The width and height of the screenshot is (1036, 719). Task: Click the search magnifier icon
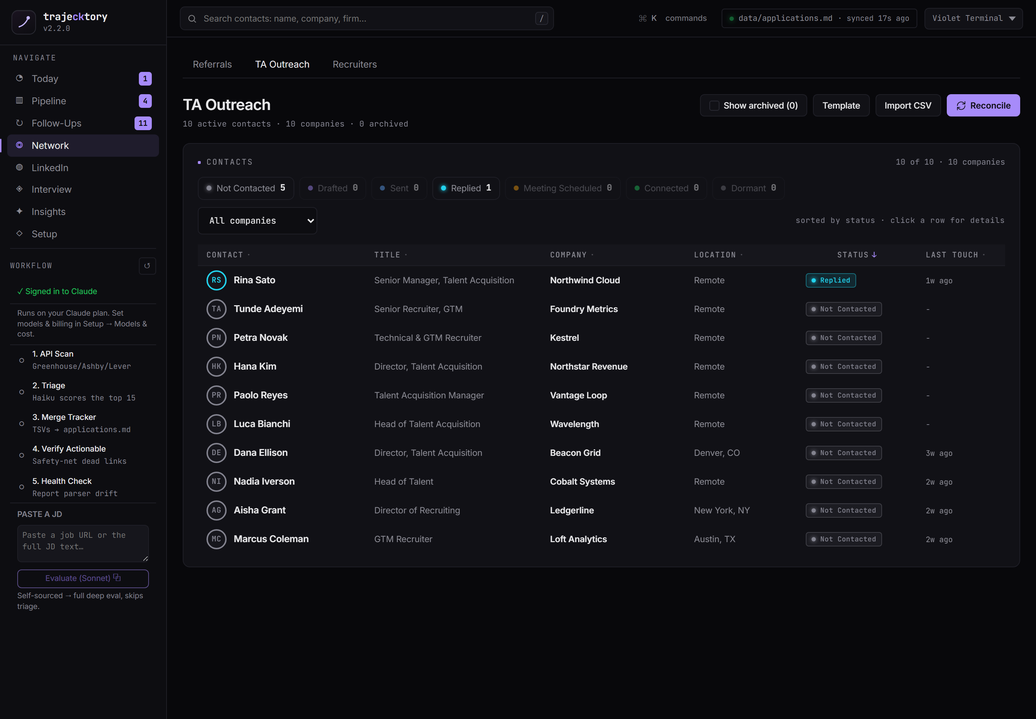tap(192, 18)
